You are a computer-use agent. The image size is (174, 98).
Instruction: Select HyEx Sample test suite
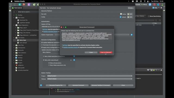point(23,43)
